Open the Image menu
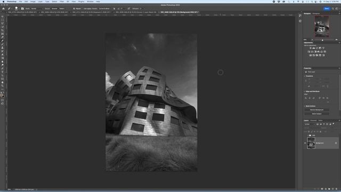 (33, 2)
